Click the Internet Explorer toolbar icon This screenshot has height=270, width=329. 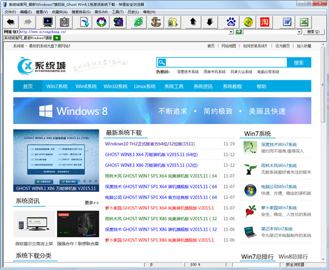click(139, 22)
